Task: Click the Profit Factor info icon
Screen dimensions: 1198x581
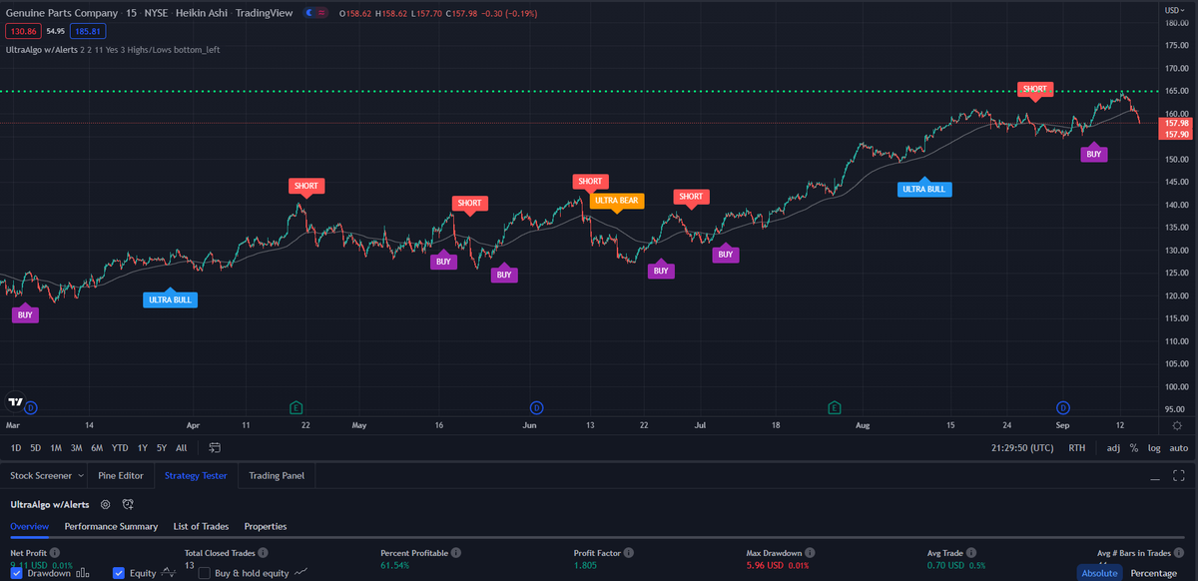Action: [627, 552]
